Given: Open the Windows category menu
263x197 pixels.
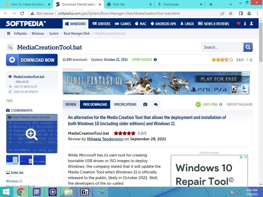Looking at the screenshot, I should click(x=76, y=24).
